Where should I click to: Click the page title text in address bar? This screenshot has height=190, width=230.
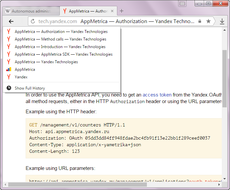pos(137,21)
